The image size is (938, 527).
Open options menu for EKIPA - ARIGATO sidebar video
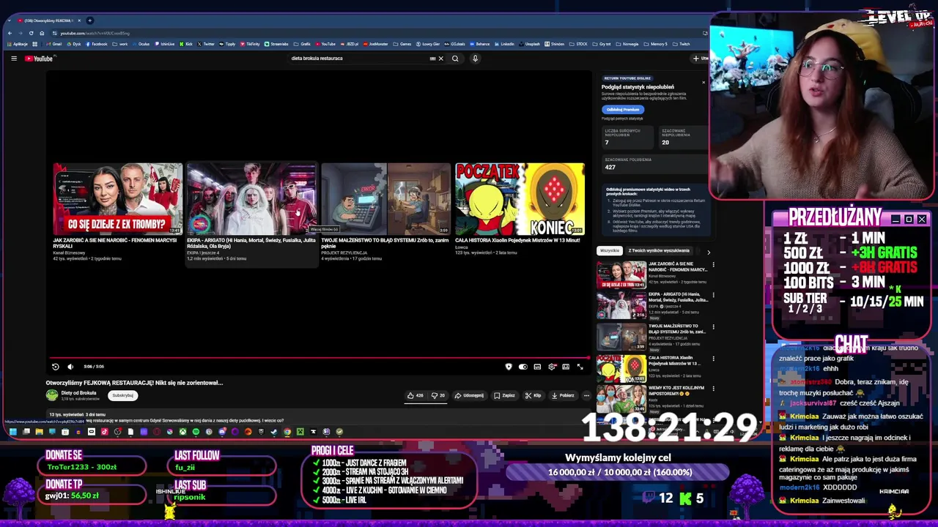(x=713, y=296)
